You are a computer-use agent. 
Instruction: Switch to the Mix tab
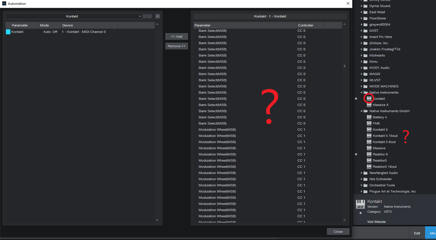[x=431, y=233]
